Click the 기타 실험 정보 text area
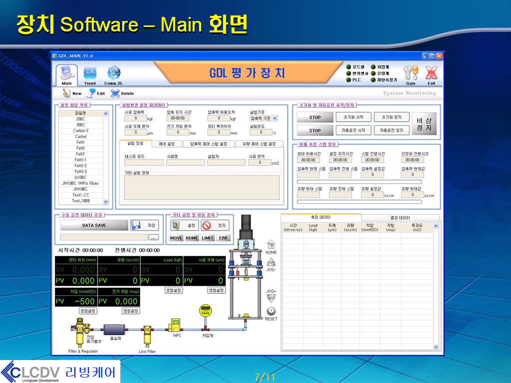This screenshot has height=383, width=511. [202, 188]
